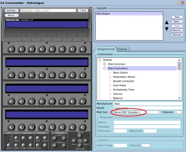The width and height of the screenshot is (186, 152).
Task: Toggle the Layout modifier button
Action: tap(45, 138)
